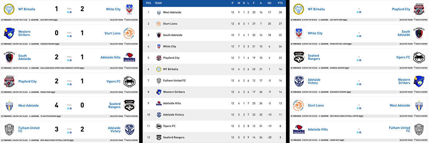Click Seaford Rangers logo in ladder row 12
Viewport: 429px width, 143px height.
[x=159, y=137]
